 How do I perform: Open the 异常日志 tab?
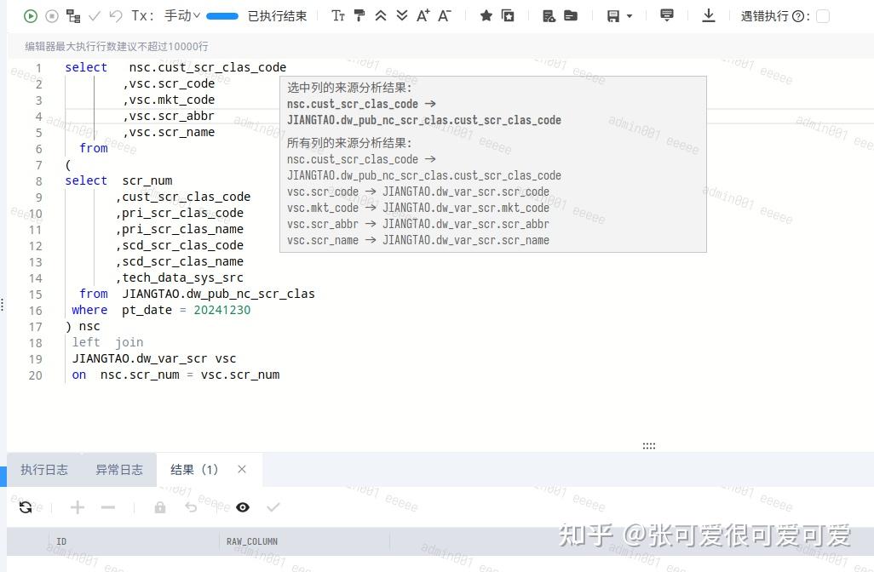[119, 469]
